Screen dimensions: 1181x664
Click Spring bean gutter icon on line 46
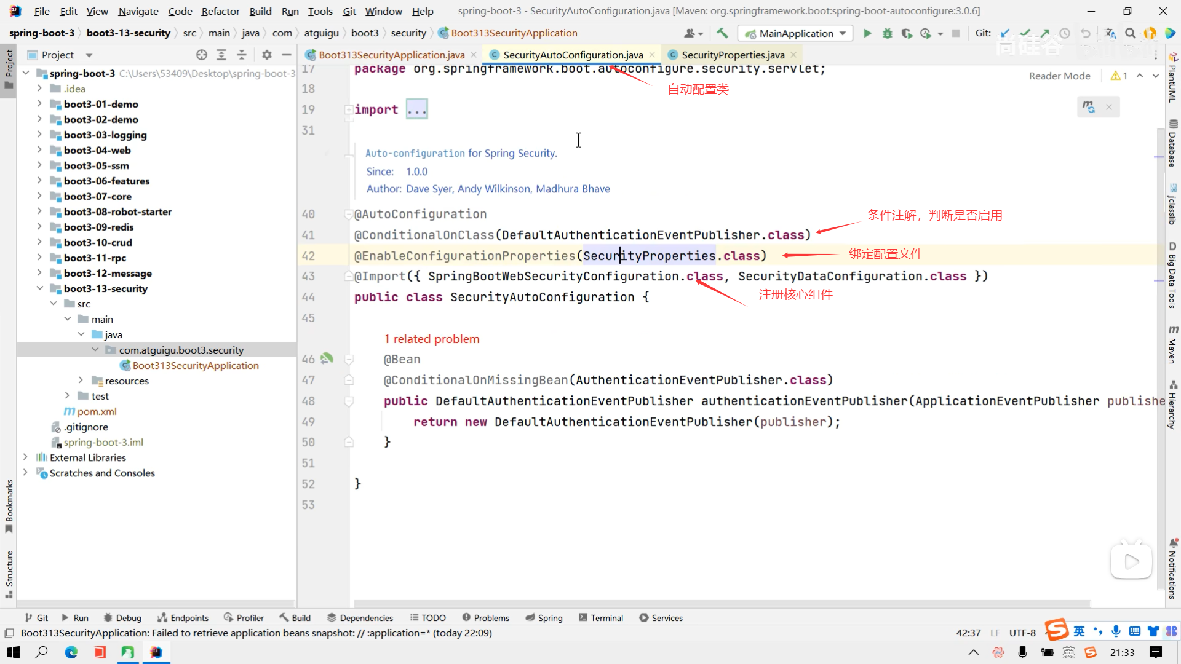pos(327,358)
